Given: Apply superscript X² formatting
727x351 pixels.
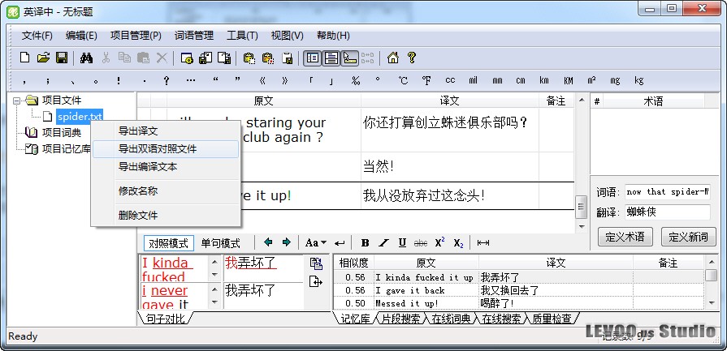Looking at the screenshot, I should [x=439, y=243].
